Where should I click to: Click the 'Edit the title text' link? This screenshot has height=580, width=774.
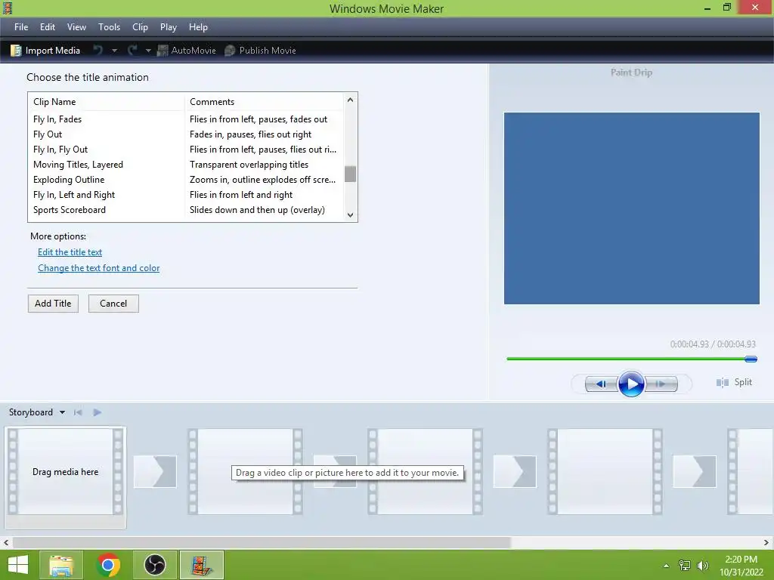pyautogui.click(x=70, y=252)
